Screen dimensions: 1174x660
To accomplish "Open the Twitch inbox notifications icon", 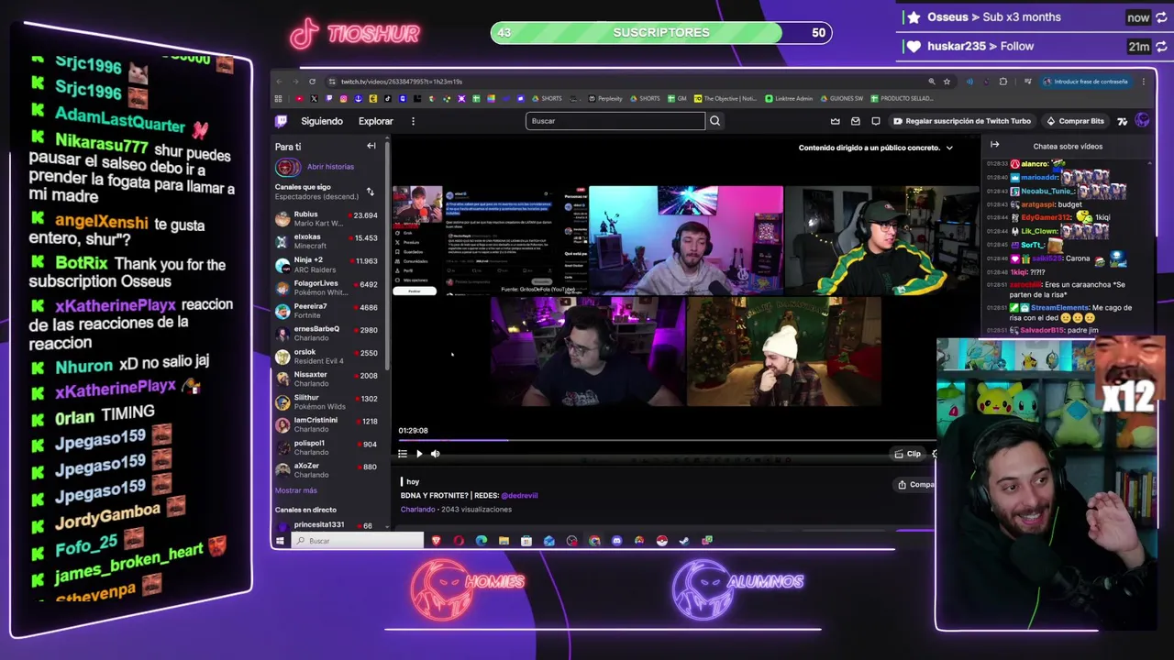I will click(x=856, y=121).
